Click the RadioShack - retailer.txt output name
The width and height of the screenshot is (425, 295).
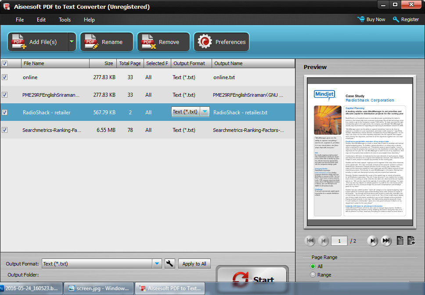pyautogui.click(x=241, y=113)
